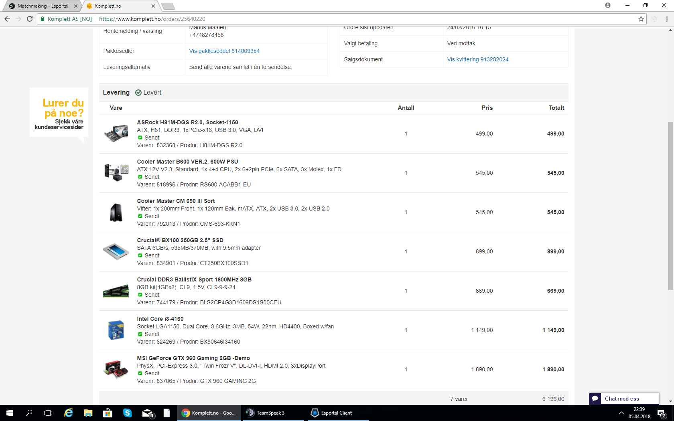Click the vertical page scrollbar thumb
Screen dimensions: 674x421
670,206
